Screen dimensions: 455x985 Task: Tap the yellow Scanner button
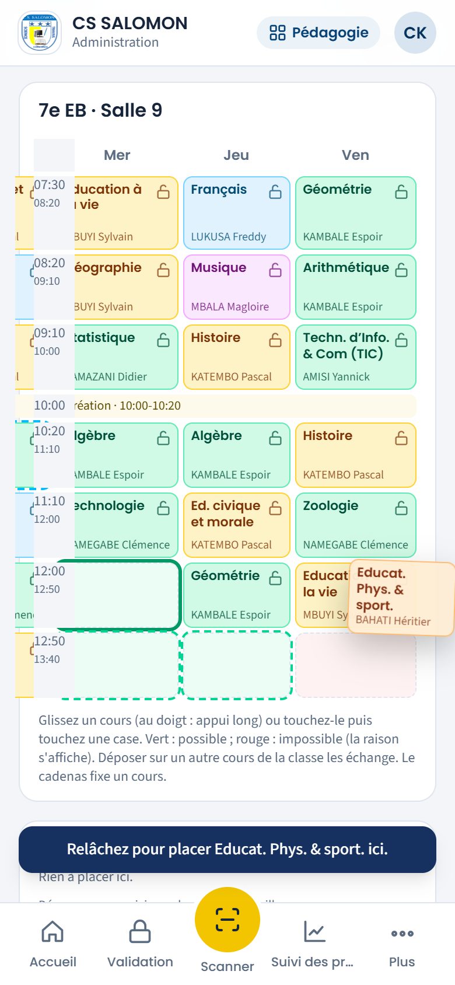pyautogui.click(x=228, y=920)
